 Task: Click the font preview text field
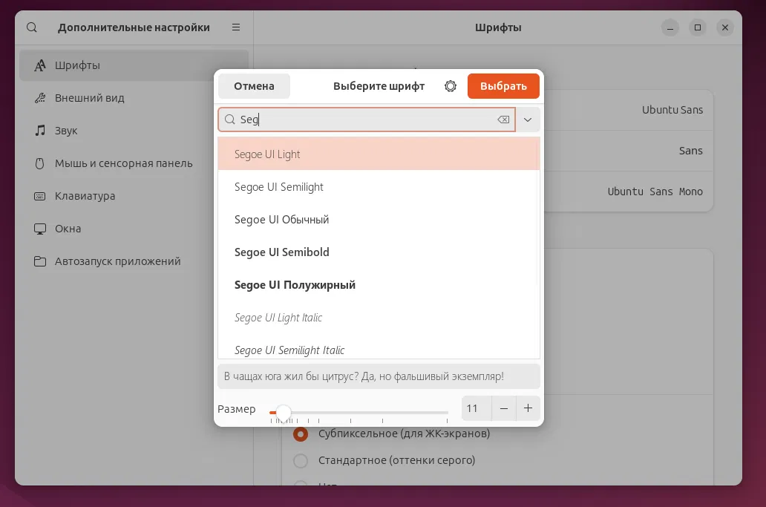(379, 376)
